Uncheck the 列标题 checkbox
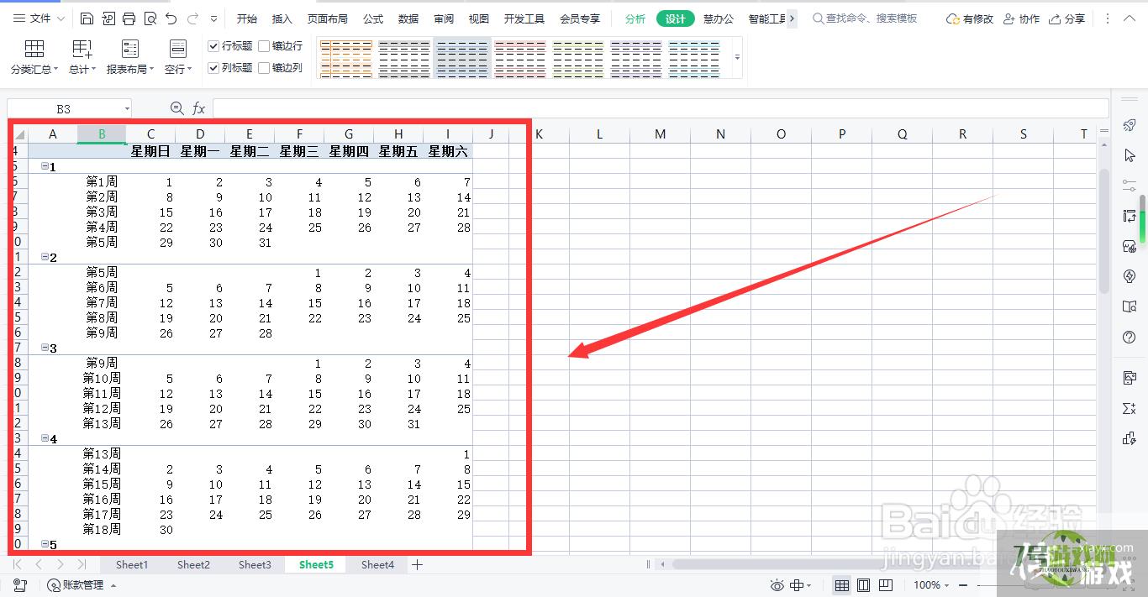This screenshot has height=597, width=1148. point(214,68)
